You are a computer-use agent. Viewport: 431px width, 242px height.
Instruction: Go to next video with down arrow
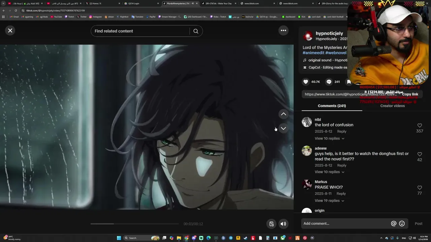pos(284,128)
